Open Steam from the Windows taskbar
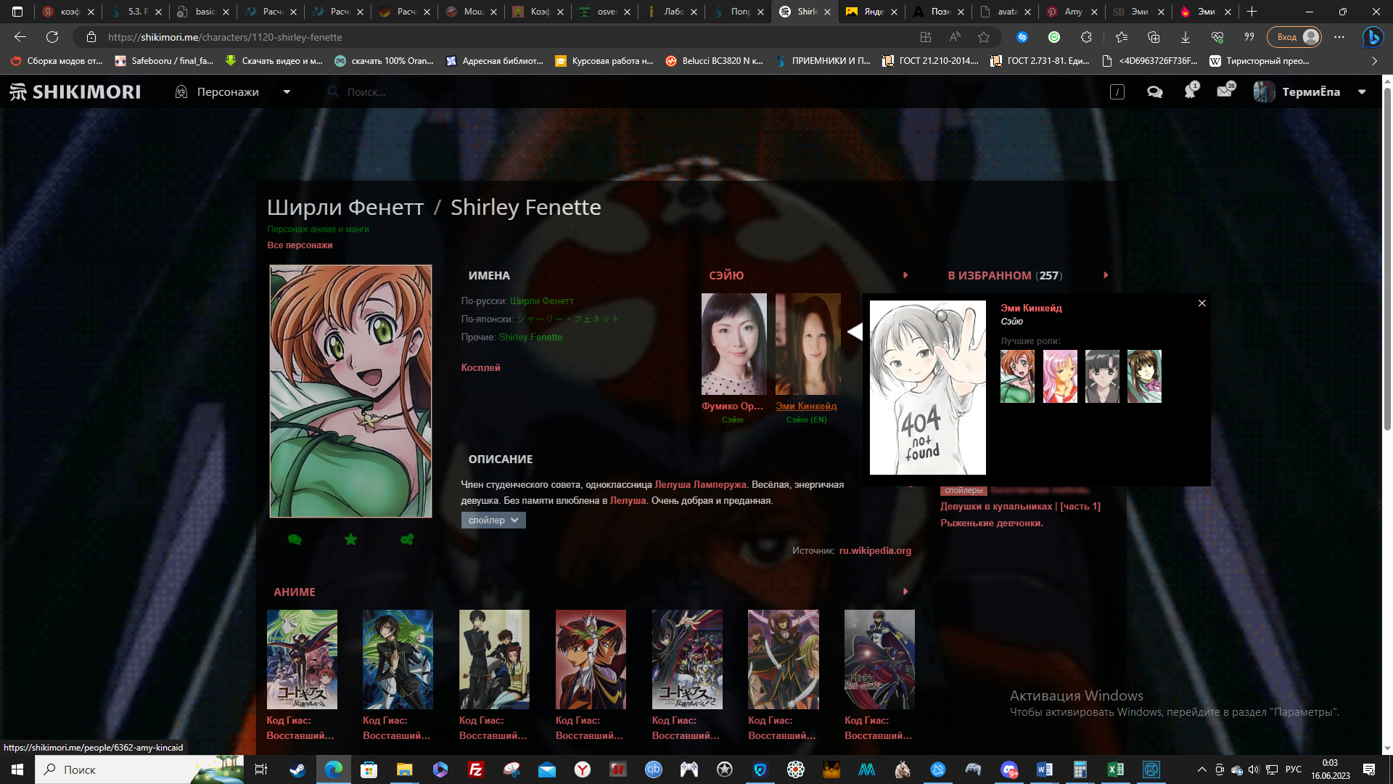Image resolution: width=1393 pixels, height=784 pixels. pyautogui.click(x=297, y=769)
